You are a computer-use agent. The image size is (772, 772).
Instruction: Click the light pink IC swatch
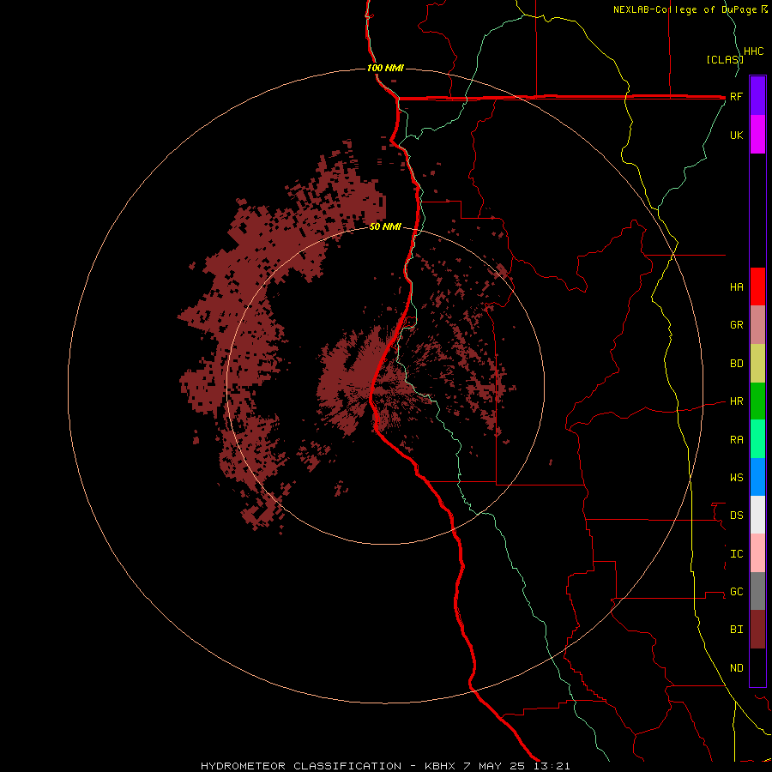click(757, 553)
